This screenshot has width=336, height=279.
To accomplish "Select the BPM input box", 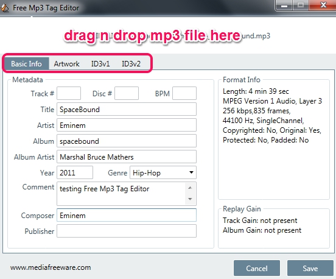I will [x=184, y=93].
